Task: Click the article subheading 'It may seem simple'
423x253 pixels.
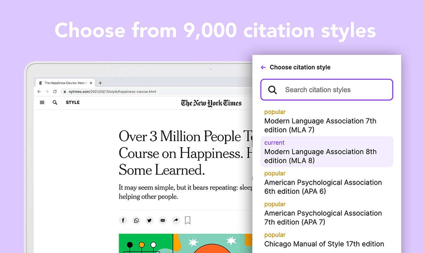Action: click(186, 192)
